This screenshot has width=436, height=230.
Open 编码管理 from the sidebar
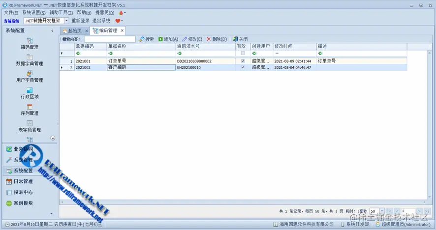tap(30, 44)
